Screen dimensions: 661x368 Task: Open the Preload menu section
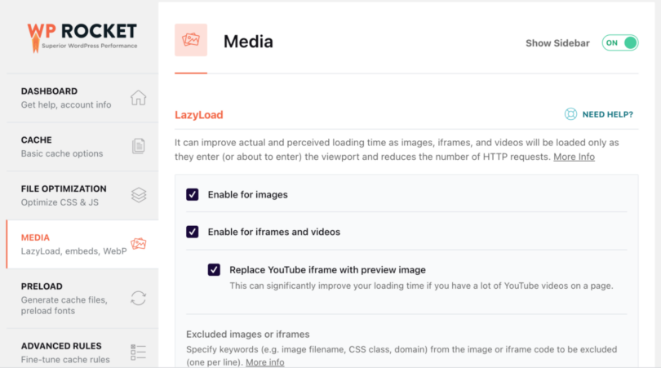(82, 299)
